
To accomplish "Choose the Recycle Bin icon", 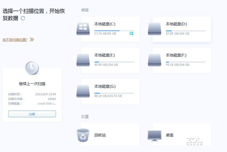I will pos(83,135).
